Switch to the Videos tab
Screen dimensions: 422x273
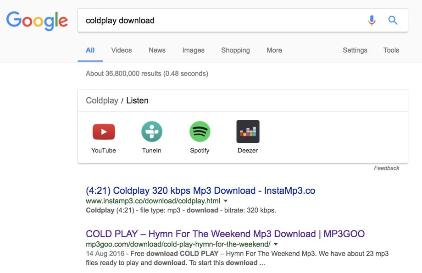(x=122, y=50)
